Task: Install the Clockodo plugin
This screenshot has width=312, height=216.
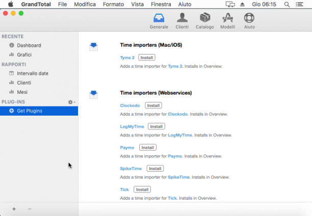Action: tap(153, 105)
